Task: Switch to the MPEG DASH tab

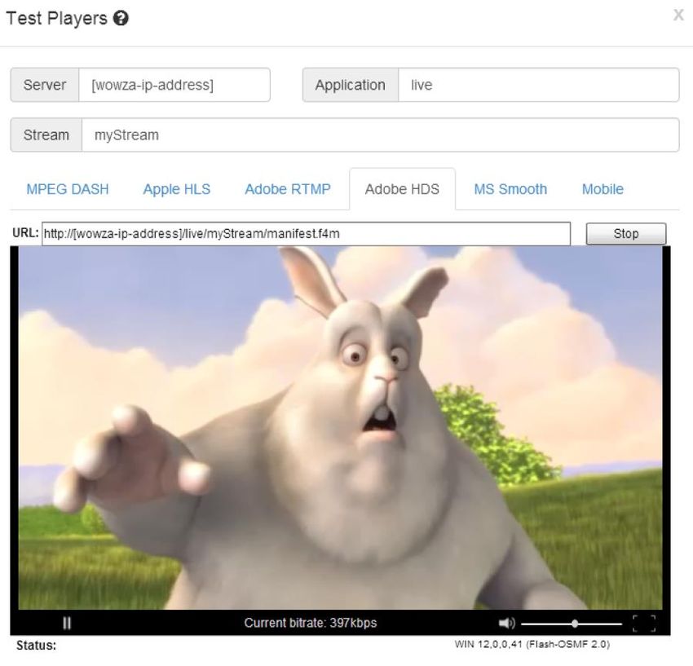Action: pyautogui.click(x=68, y=189)
